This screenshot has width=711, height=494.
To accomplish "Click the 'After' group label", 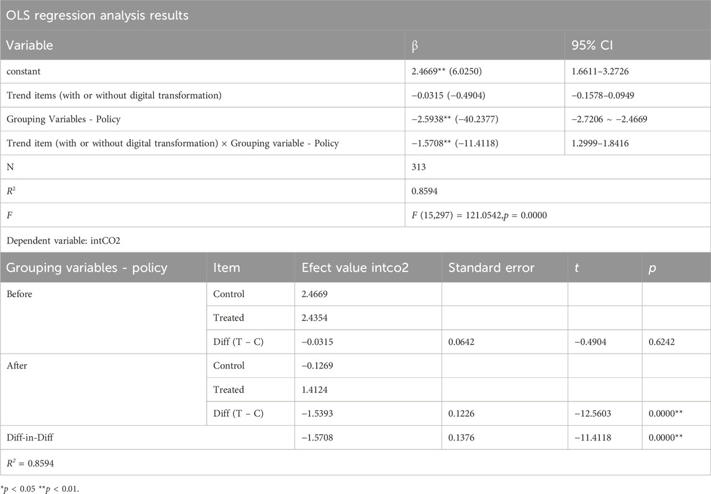I will pyautogui.click(x=17, y=365).
